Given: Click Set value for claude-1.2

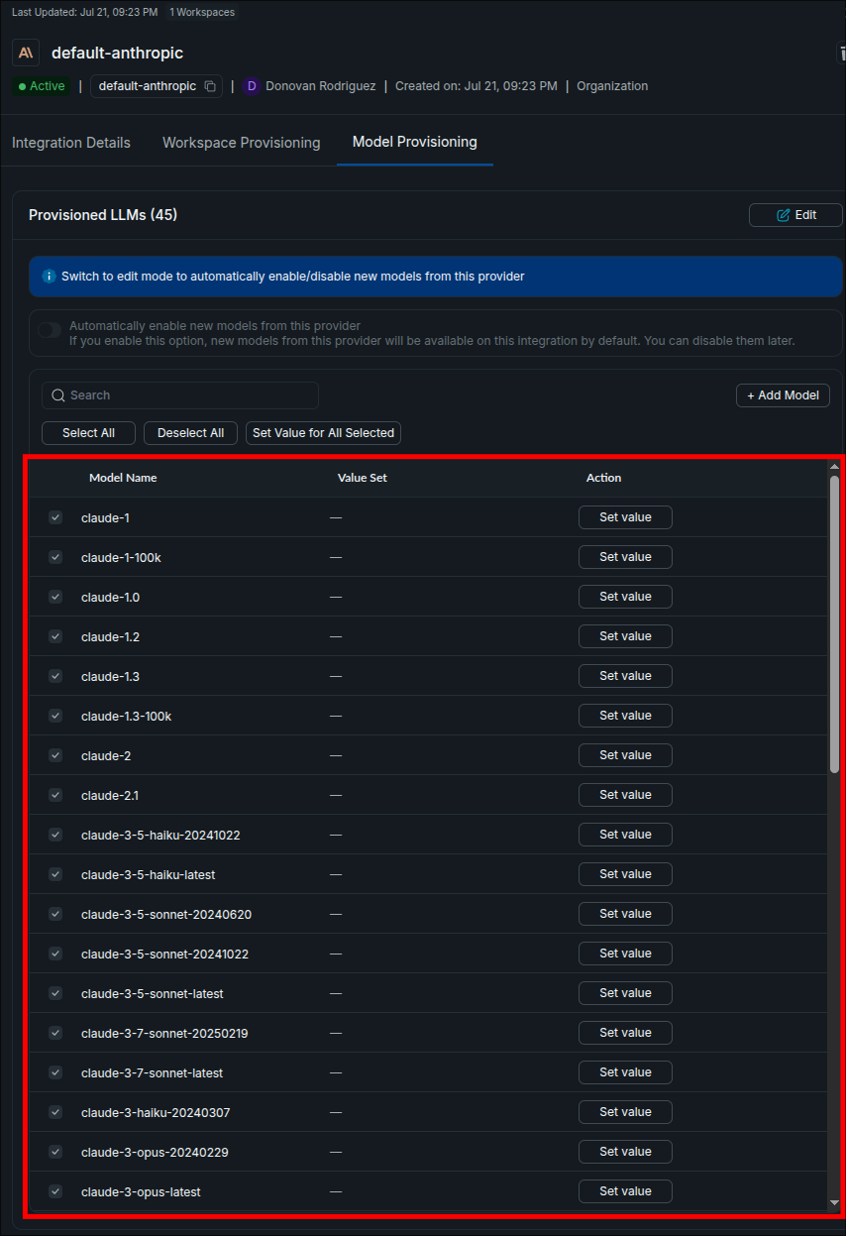Looking at the screenshot, I should point(625,636).
